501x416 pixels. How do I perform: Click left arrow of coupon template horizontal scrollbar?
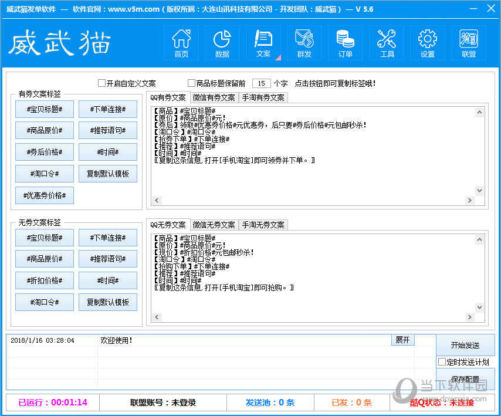[x=157, y=200]
